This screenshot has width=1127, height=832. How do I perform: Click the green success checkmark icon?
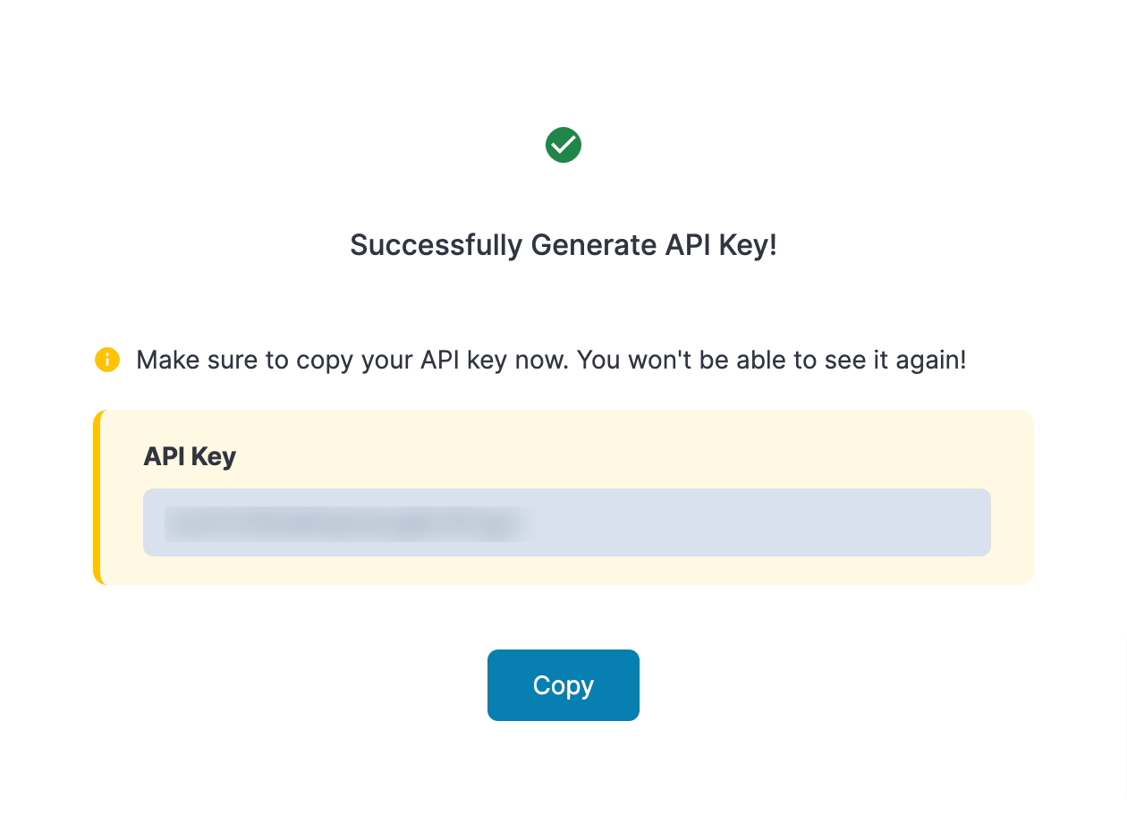[x=563, y=145]
